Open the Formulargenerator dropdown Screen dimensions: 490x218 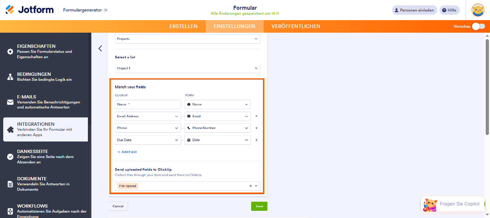point(85,10)
